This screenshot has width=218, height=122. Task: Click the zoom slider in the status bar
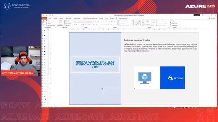click(x=204, y=108)
